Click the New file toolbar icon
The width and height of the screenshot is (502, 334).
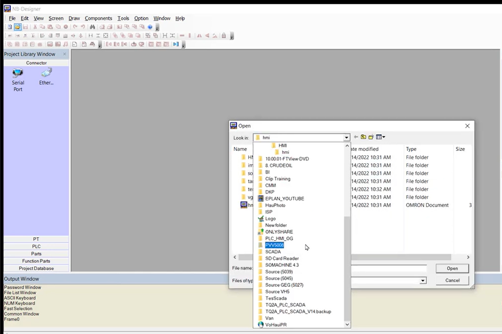10,27
